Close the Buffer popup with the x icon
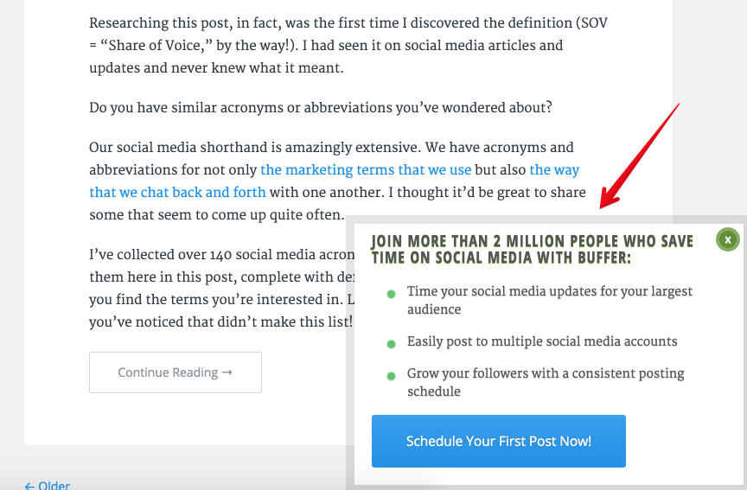 [727, 240]
